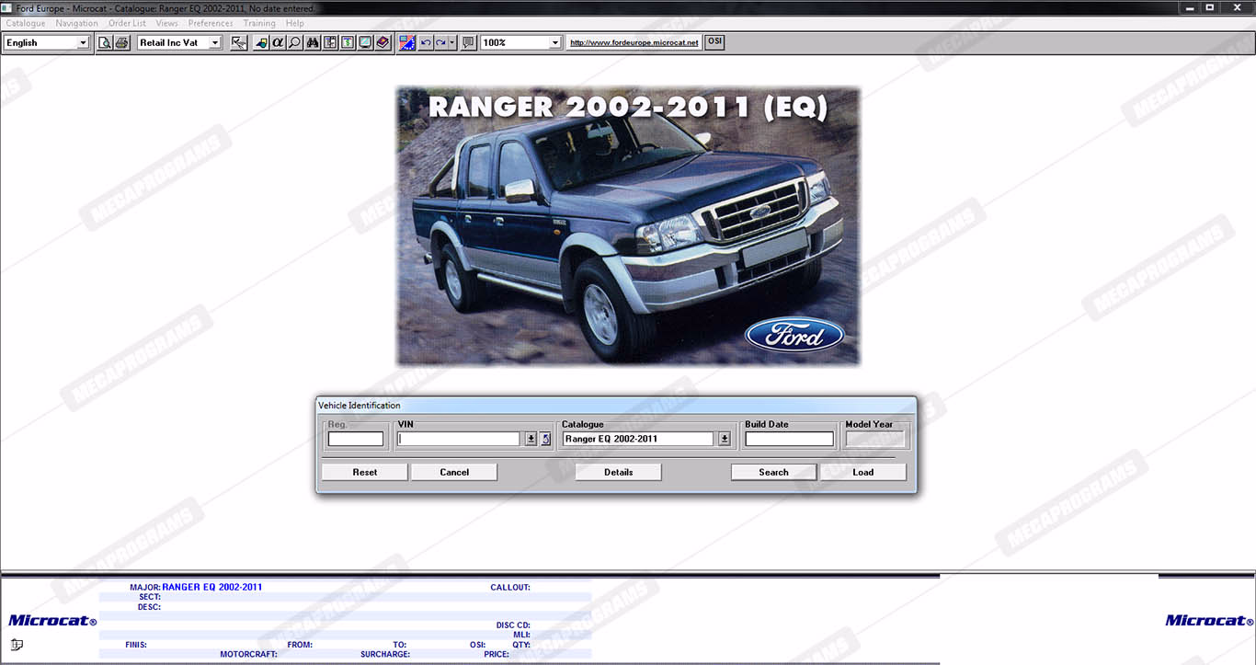Click the print preview icon
The width and height of the screenshot is (1256, 665).
pos(105,42)
